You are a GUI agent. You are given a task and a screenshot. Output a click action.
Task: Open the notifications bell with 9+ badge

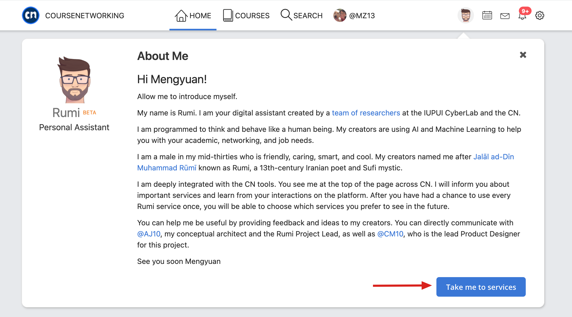(x=523, y=15)
